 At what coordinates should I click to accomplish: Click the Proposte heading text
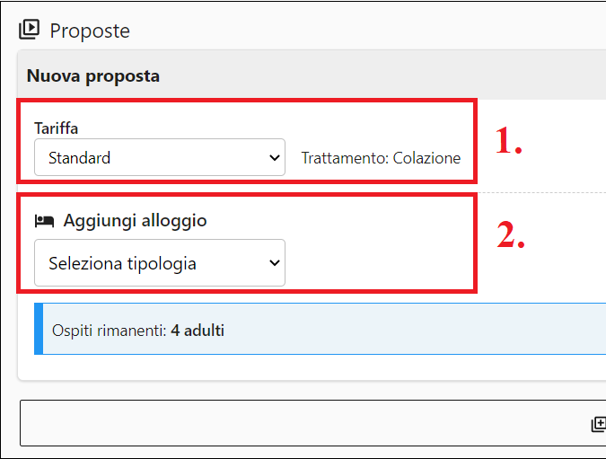pyautogui.click(x=90, y=31)
